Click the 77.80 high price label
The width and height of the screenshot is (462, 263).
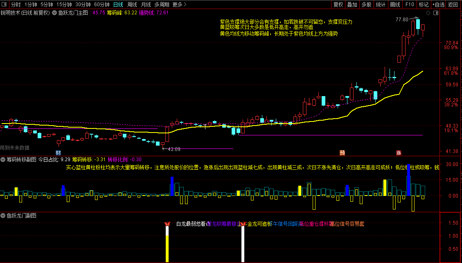click(402, 20)
